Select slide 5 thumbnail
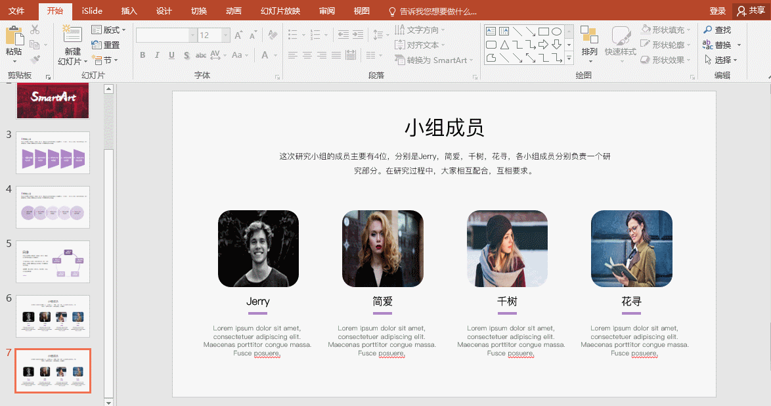Image resolution: width=771 pixels, height=406 pixels. (x=53, y=261)
